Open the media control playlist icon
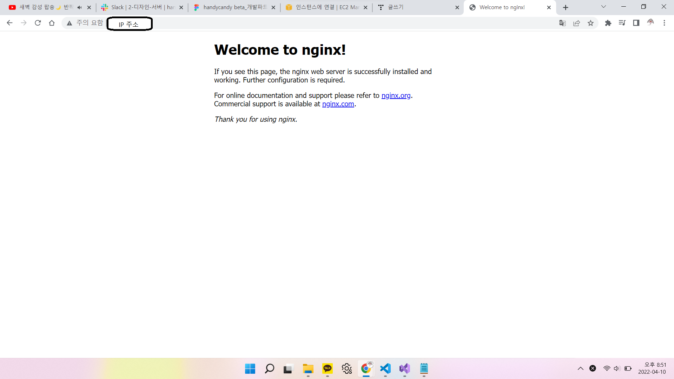Viewport: 674px width, 379px height. tap(622, 23)
